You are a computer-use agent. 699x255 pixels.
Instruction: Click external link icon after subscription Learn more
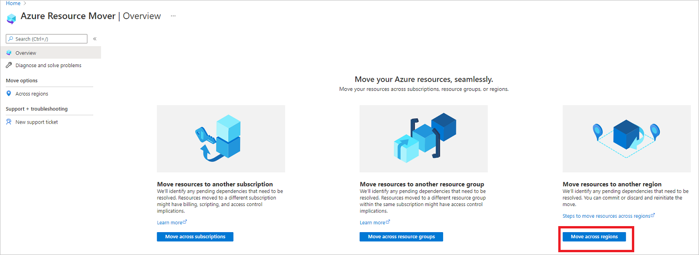[185, 222]
